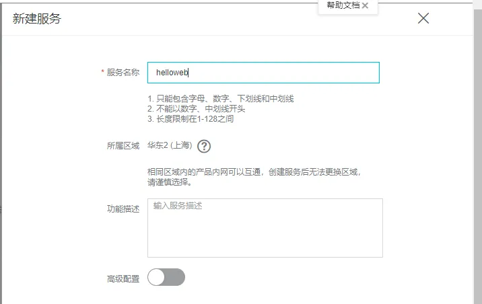This screenshot has height=304, width=482.
Task: Select the 华东2 (上海) region text
Action: 170,146
